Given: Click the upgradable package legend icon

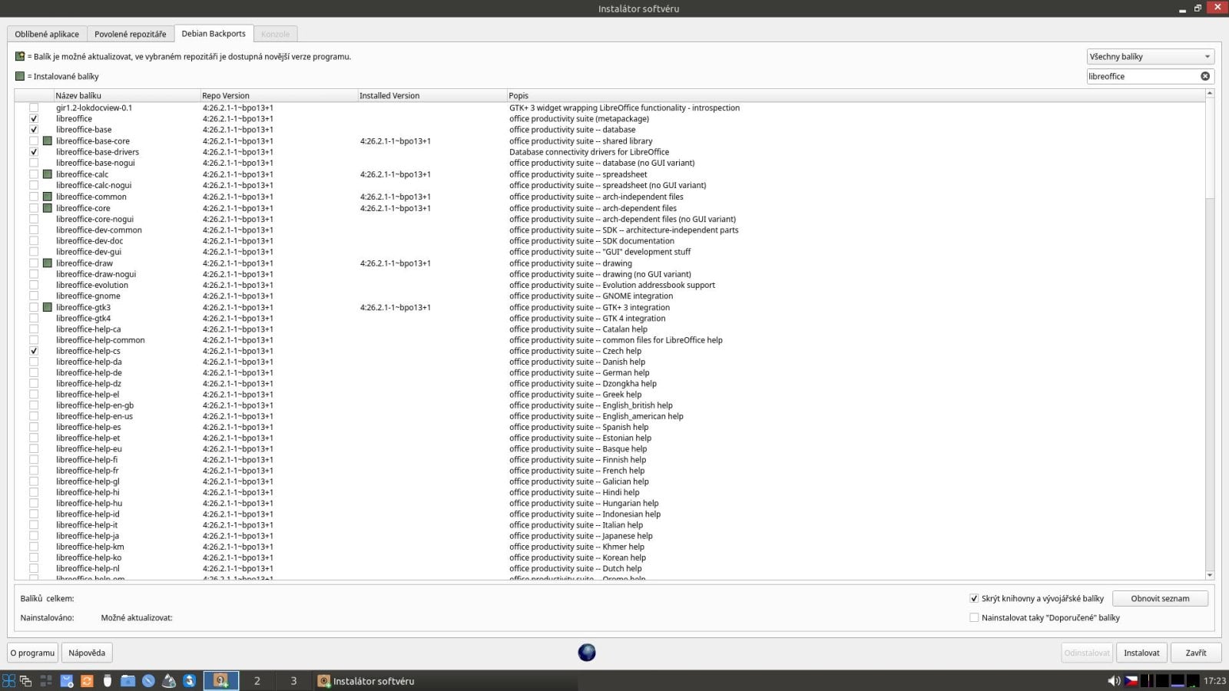Looking at the screenshot, I should click(20, 56).
